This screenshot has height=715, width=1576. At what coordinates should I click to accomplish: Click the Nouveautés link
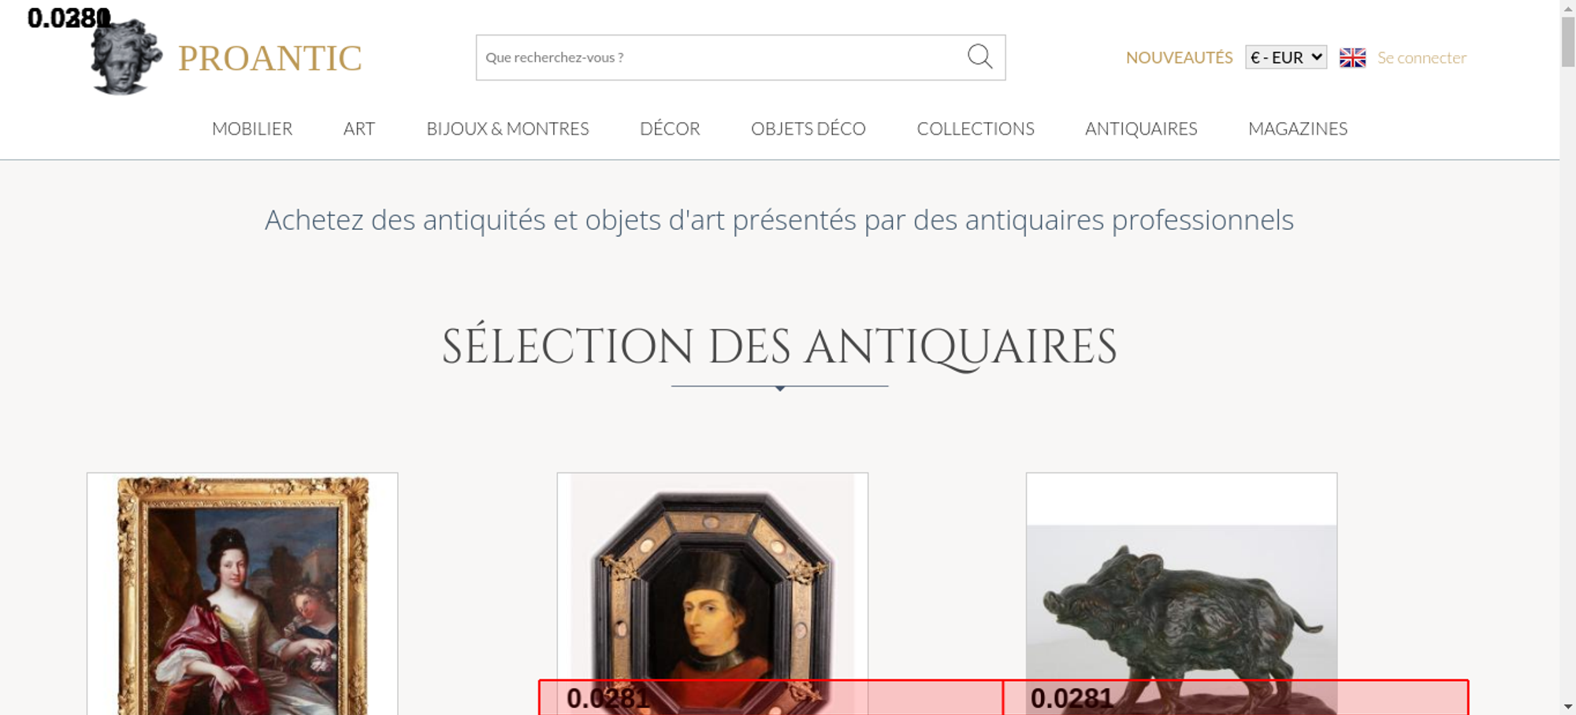click(1178, 57)
